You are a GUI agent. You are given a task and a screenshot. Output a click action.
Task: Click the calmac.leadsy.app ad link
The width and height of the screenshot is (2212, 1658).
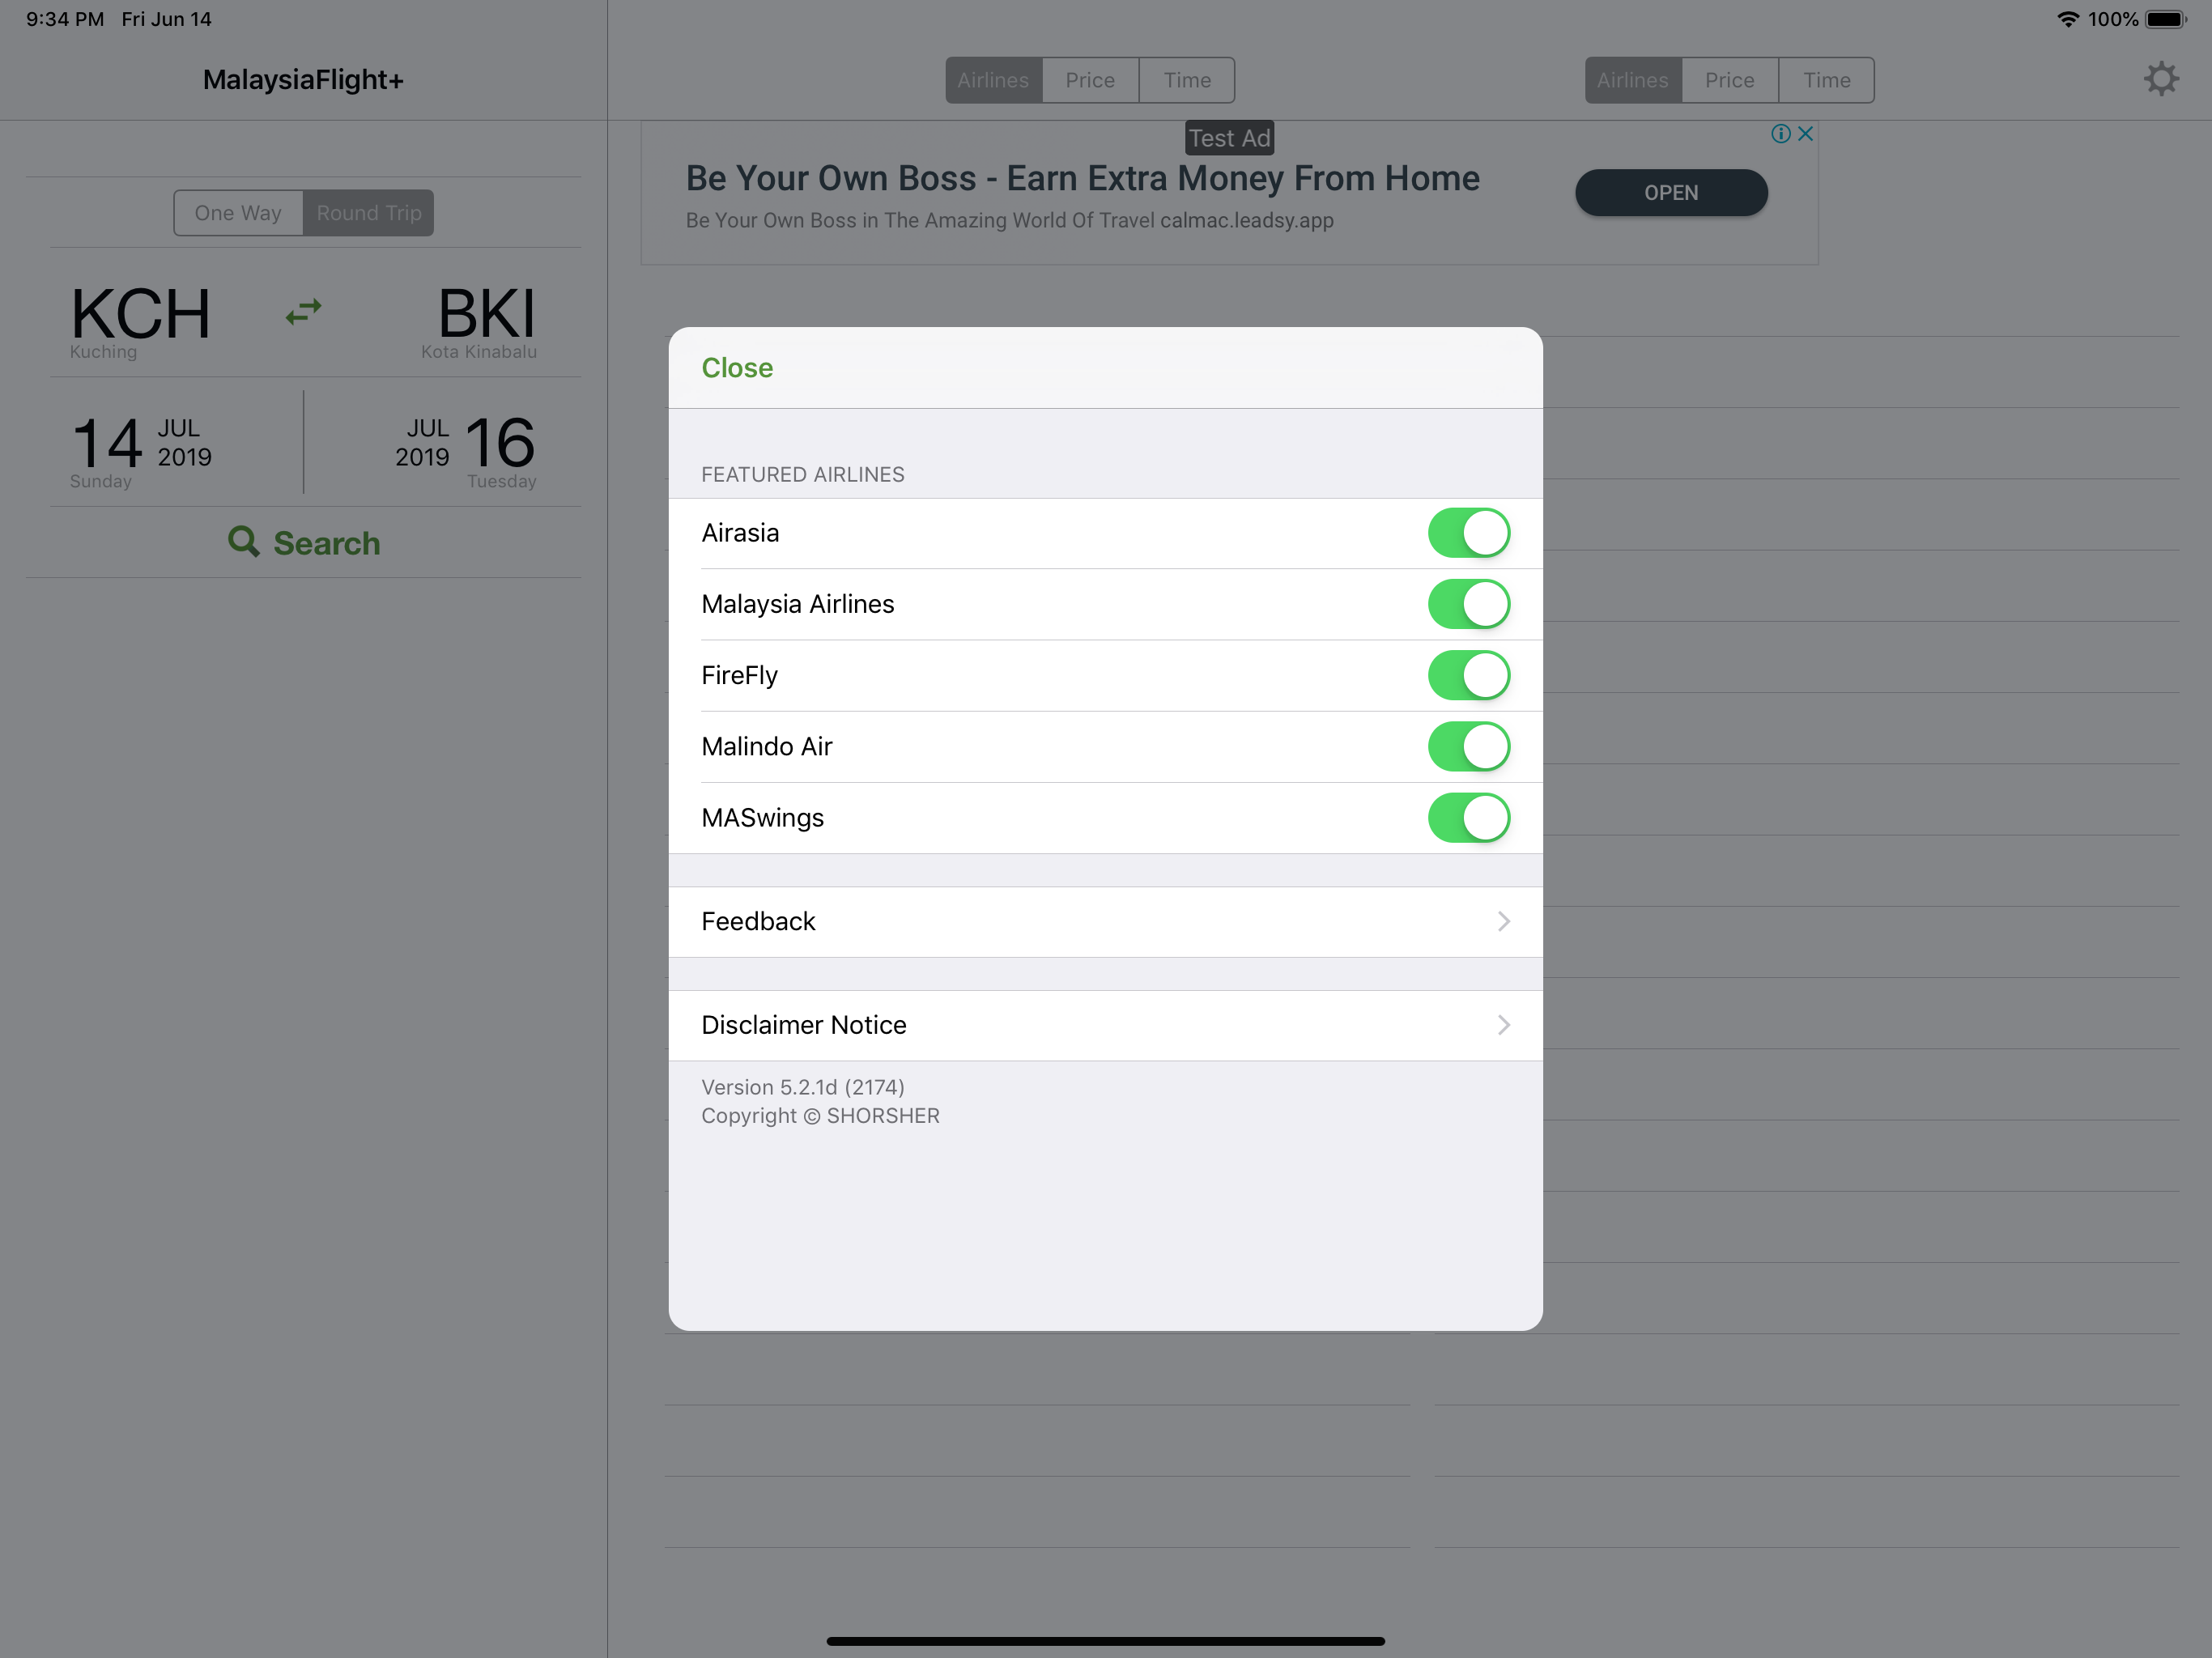coord(1246,220)
